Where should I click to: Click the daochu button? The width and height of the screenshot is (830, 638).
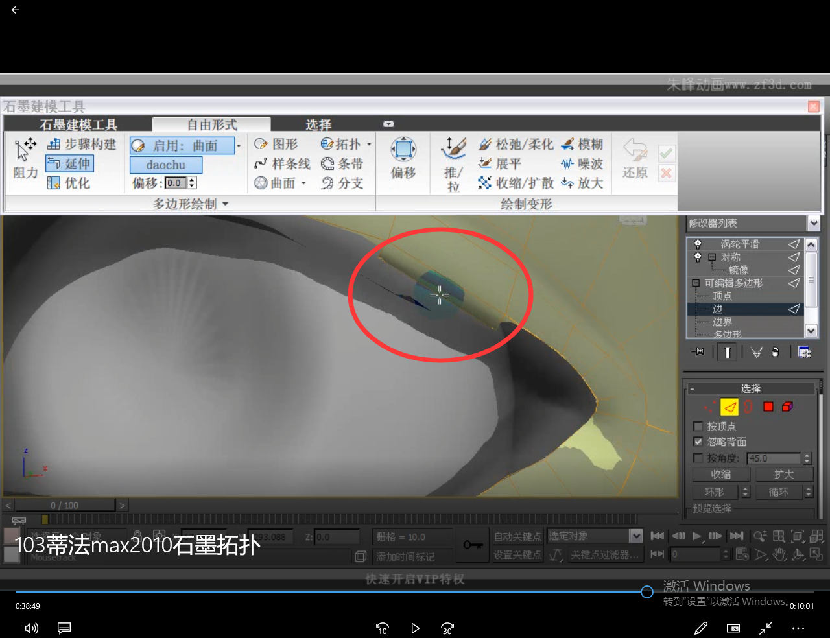click(x=166, y=165)
